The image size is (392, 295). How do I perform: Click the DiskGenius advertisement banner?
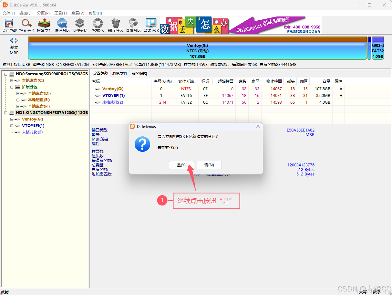tap(241, 25)
